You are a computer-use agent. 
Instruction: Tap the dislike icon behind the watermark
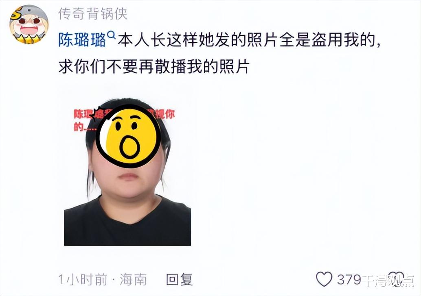click(x=396, y=279)
